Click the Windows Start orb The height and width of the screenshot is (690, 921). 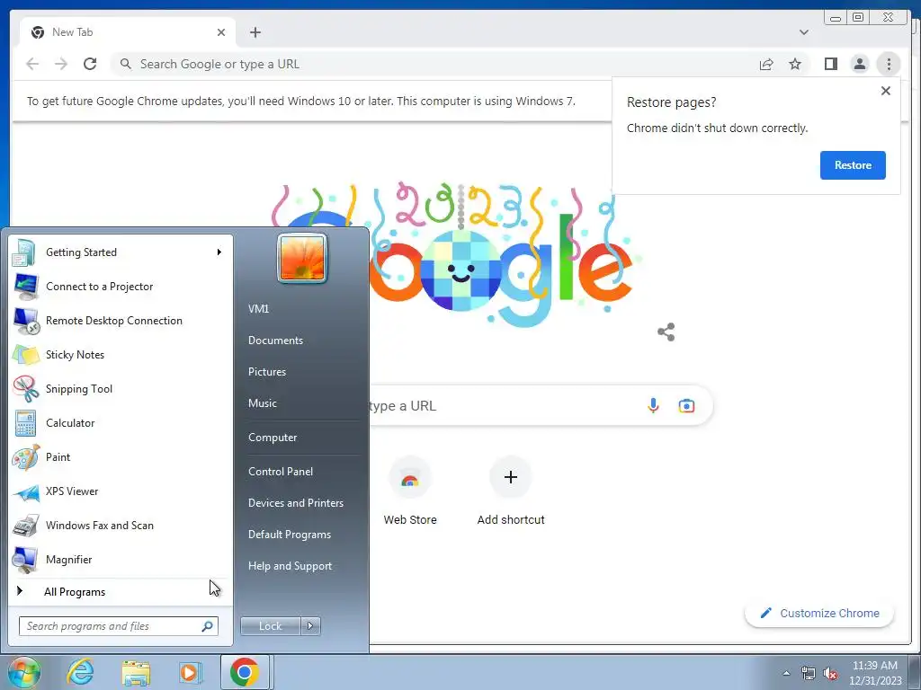click(x=23, y=672)
